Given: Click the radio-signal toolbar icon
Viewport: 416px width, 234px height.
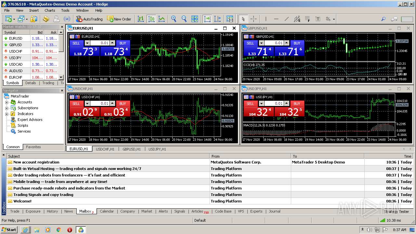Looking at the screenshot, I should click(x=67, y=19).
